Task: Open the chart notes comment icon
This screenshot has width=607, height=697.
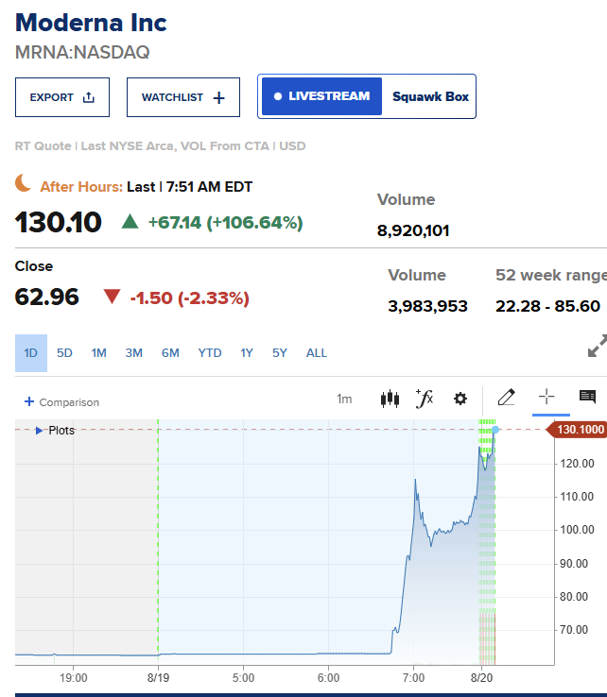Action: (587, 396)
